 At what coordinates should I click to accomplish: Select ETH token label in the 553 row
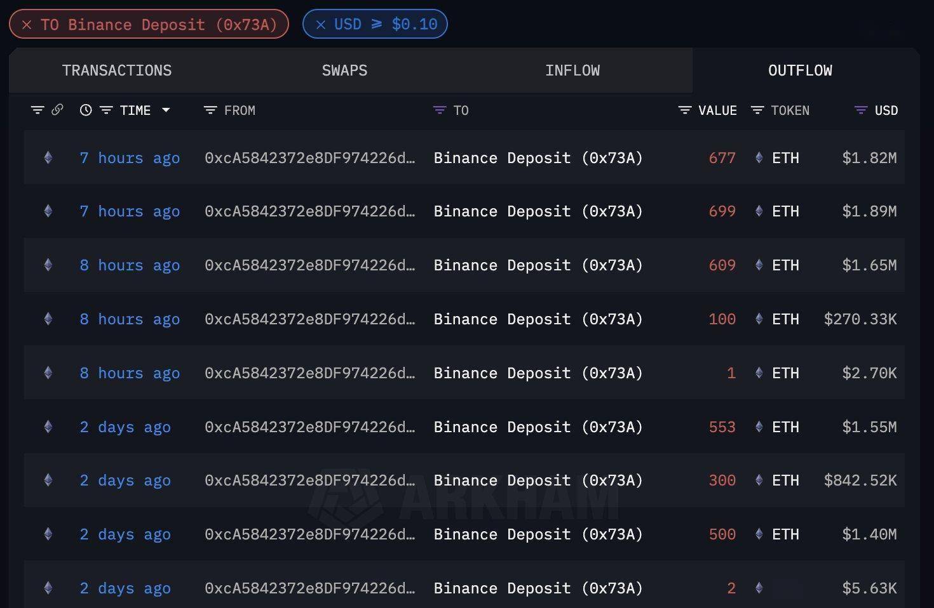tap(785, 427)
